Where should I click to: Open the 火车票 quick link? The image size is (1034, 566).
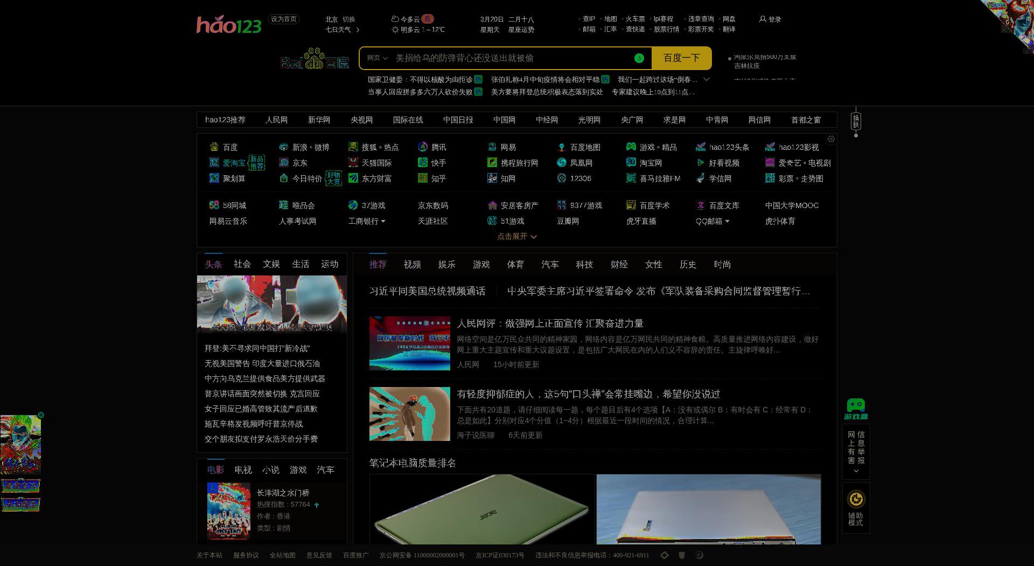[x=635, y=19]
